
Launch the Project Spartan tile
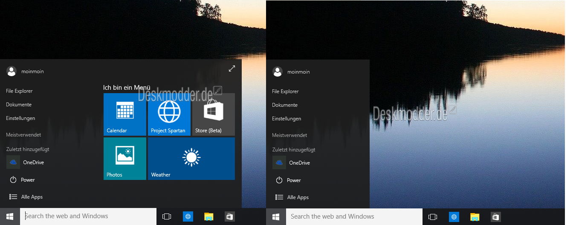tap(169, 114)
